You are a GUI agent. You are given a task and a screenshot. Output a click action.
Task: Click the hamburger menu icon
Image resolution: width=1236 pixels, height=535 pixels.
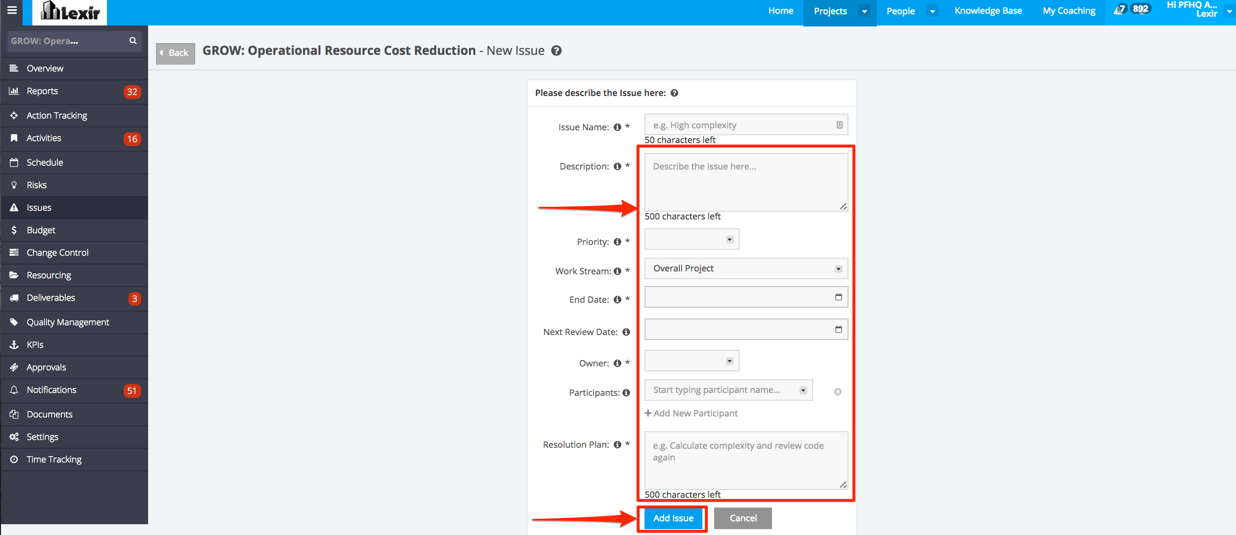pyautogui.click(x=12, y=10)
